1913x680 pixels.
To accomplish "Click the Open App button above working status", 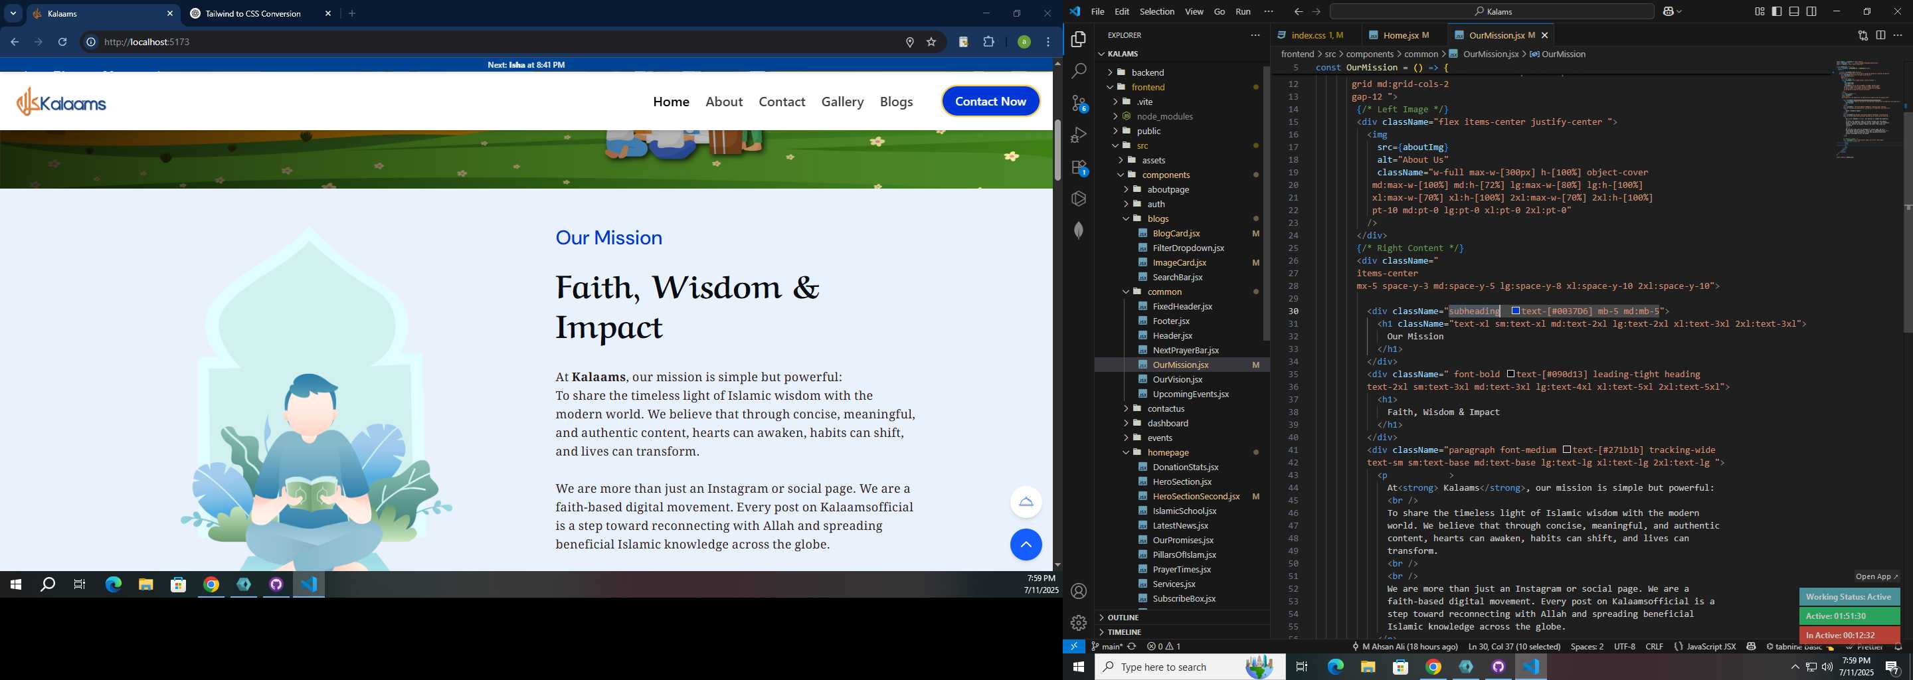I will coord(1876,576).
